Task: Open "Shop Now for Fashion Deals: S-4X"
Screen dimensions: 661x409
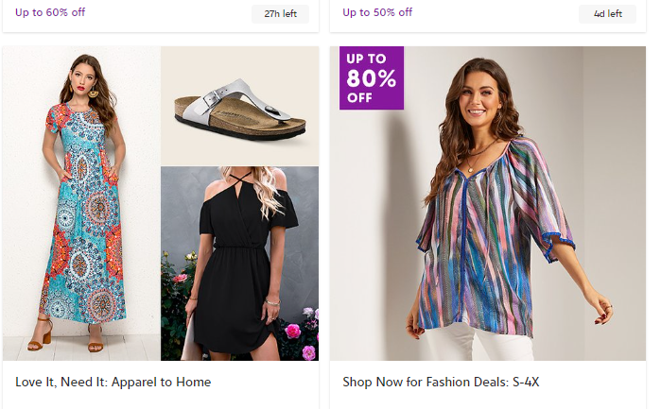Action: 441,383
